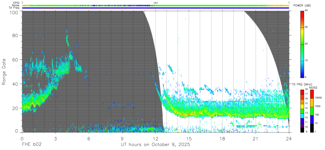This screenshot has width=325, height=150.
Task: Click POWER colorbar tick label '30'
Action: (307, 27)
